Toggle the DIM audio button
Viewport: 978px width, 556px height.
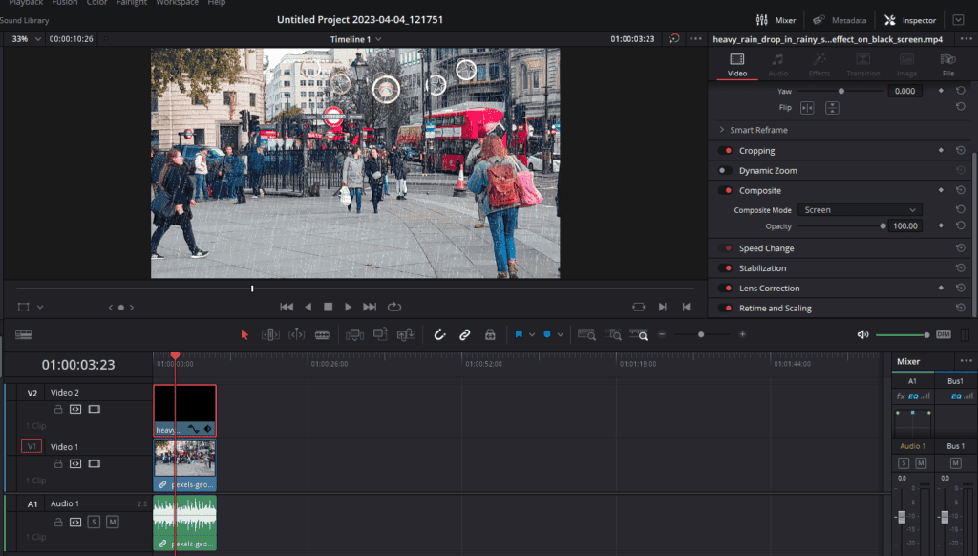(943, 334)
